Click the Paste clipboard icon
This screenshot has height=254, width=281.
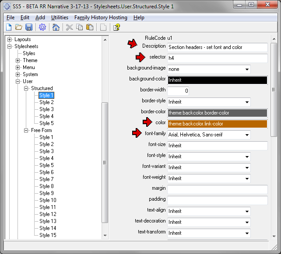click(90, 28)
